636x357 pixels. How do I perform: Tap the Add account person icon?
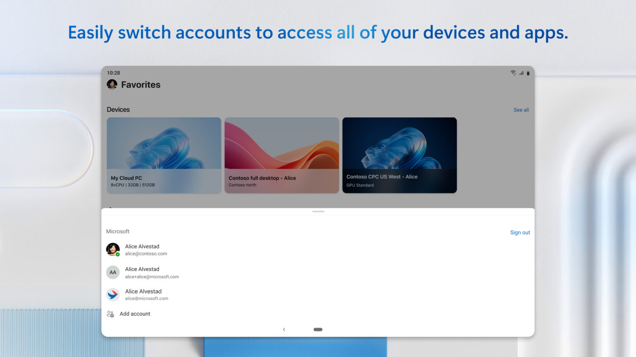click(x=110, y=314)
